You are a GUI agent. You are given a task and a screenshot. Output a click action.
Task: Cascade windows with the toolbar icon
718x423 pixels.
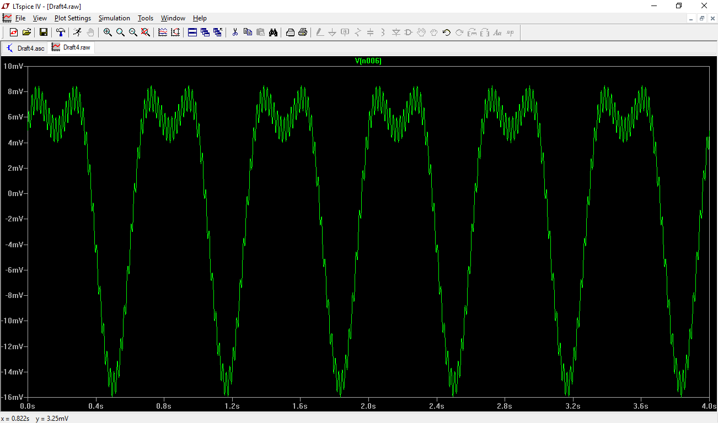pyautogui.click(x=205, y=32)
